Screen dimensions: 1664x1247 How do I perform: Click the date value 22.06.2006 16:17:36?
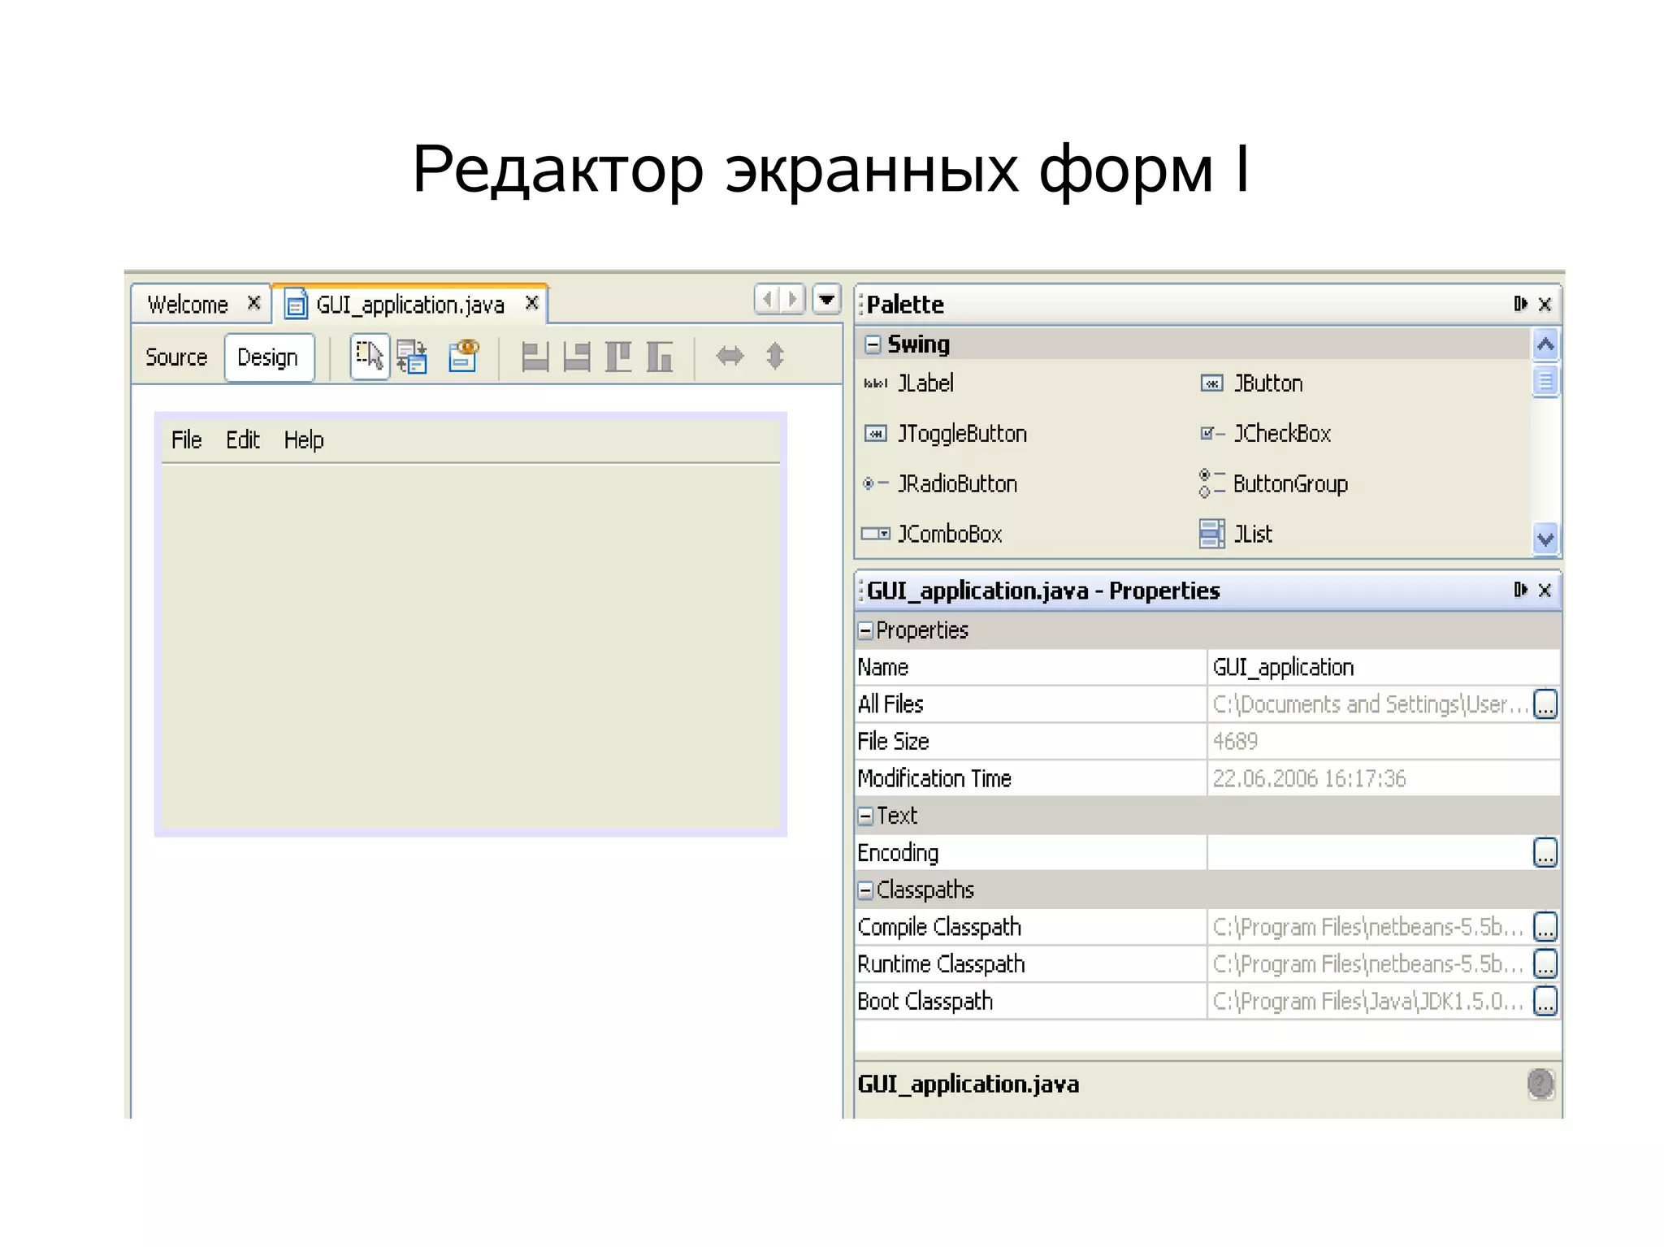[1309, 778]
